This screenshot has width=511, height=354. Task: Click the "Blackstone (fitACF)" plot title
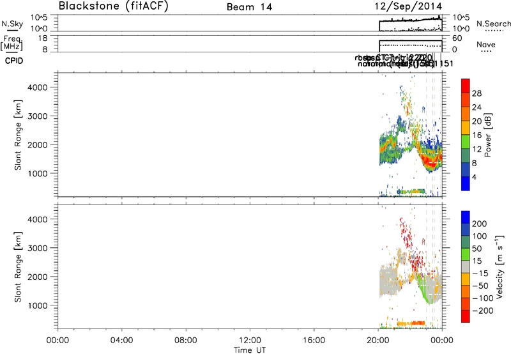pos(114,6)
